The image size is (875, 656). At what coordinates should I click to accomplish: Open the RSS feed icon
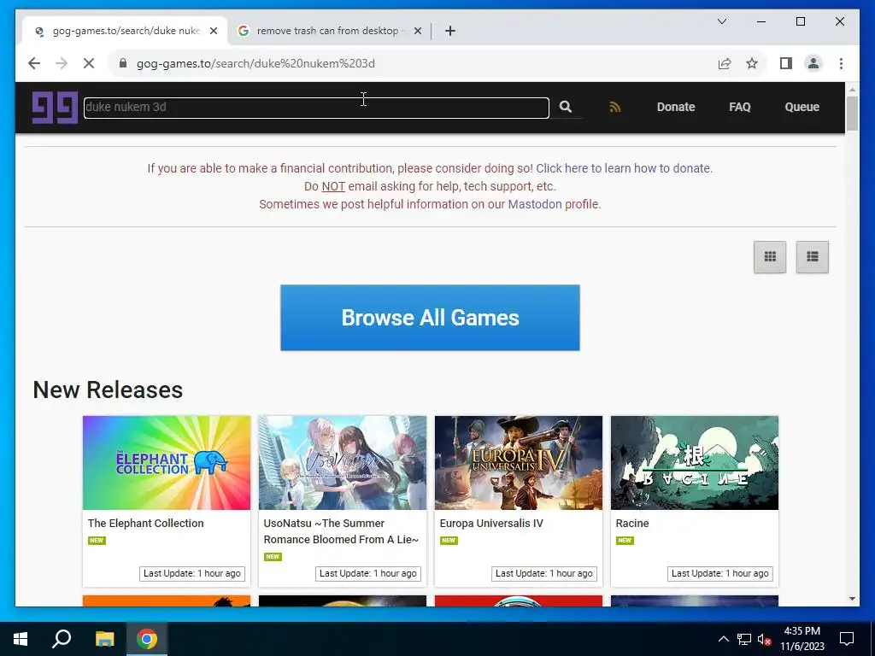(615, 107)
